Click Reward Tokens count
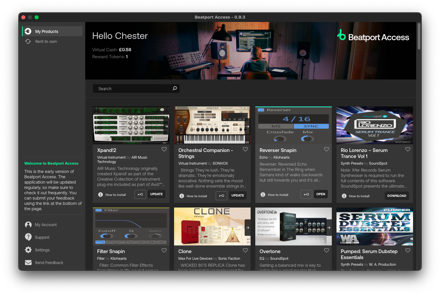This screenshot has width=440, height=295. pos(110,57)
